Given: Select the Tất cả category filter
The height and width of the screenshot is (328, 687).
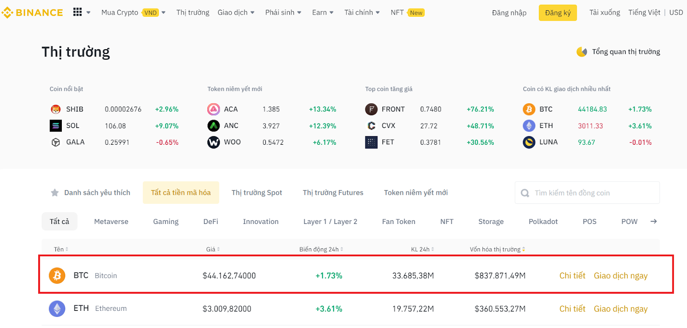Looking at the screenshot, I should [x=59, y=221].
